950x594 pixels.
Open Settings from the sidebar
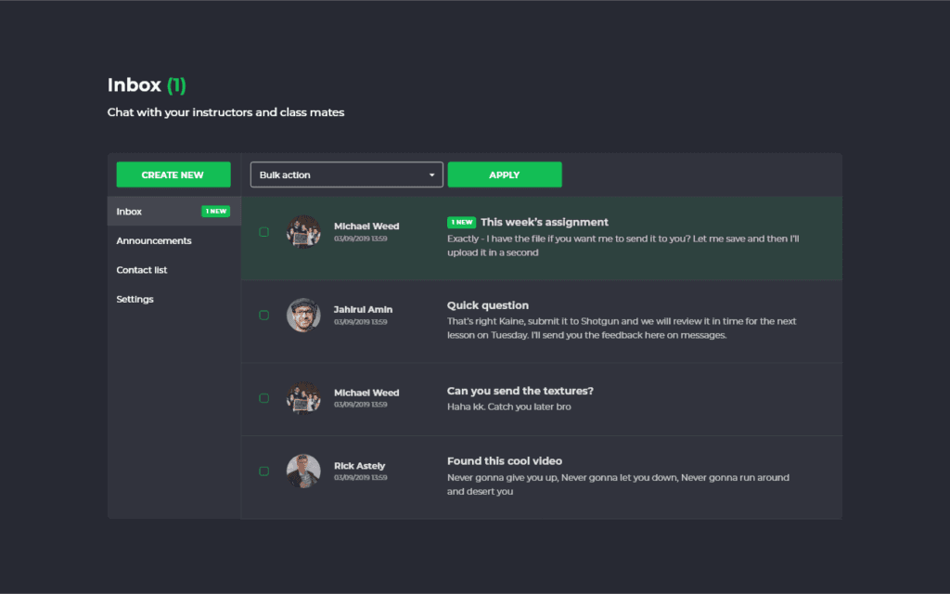tap(135, 300)
